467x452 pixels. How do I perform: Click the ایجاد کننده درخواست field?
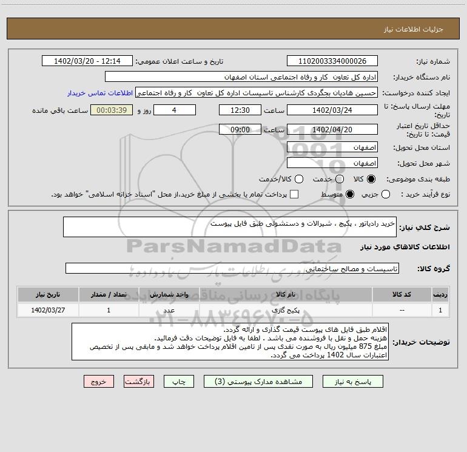257,93
